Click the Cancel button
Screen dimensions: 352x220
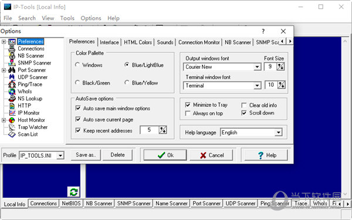[211, 155]
